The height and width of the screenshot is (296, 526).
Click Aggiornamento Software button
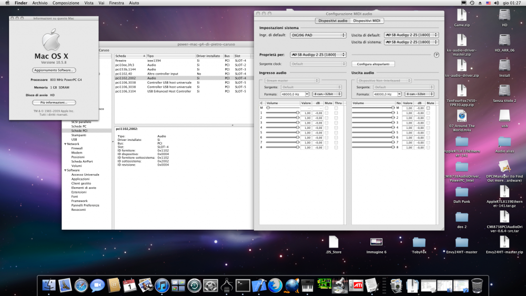(54, 70)
